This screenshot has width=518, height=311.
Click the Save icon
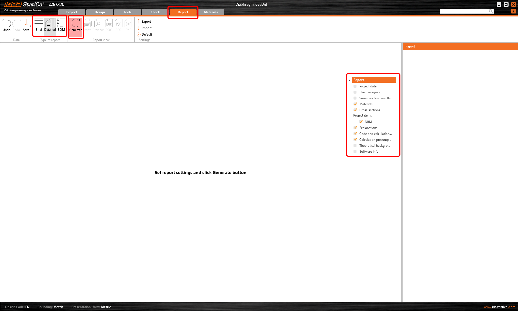point(26,23)
